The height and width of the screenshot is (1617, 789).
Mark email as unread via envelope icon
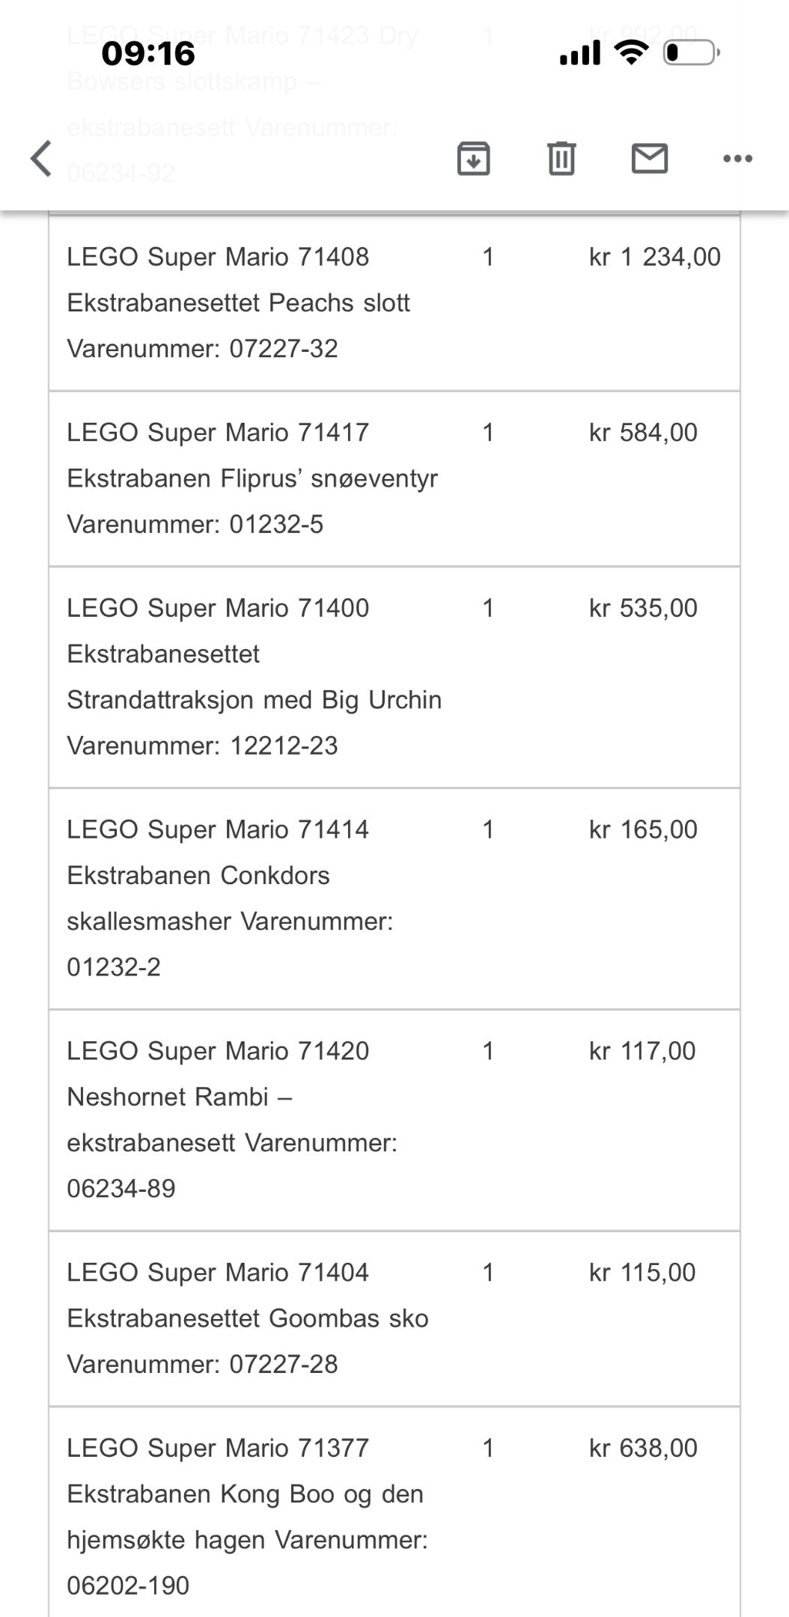tap(649, 159)
